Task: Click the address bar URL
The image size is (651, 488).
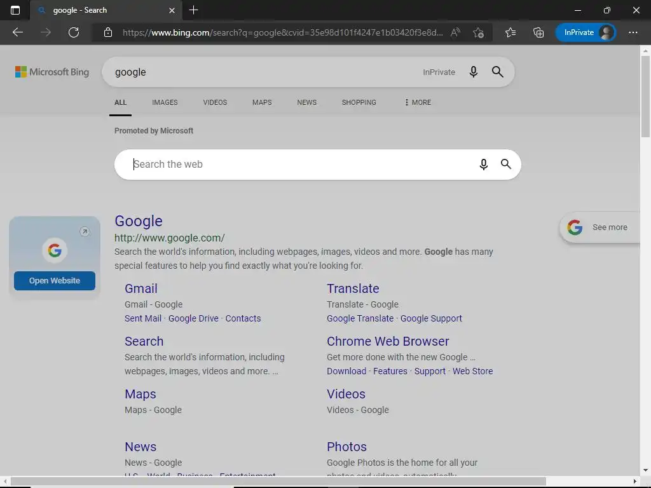Action: click(x=282, y=32)
